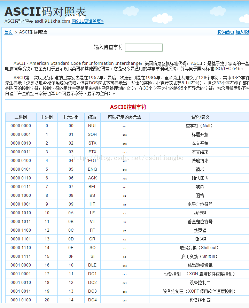Select the BS abbreviation cell
The width and height of the screenshot is (249, 308).
pos(92,195)
